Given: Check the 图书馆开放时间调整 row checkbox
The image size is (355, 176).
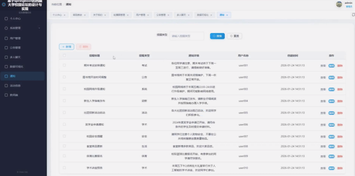Looking at the screenshot, I should point(64,77).
